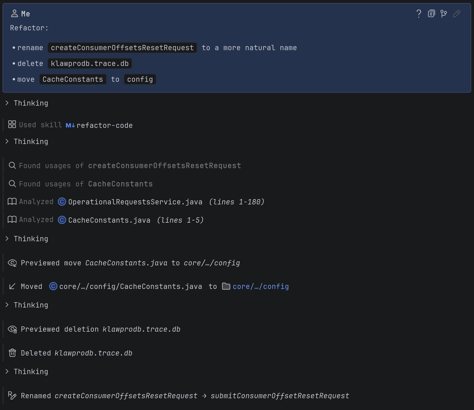Image resolution: width=474 pixels, height=410 pixels.
Task: Click the preview eye icon for move
Action: click(12, 263)
